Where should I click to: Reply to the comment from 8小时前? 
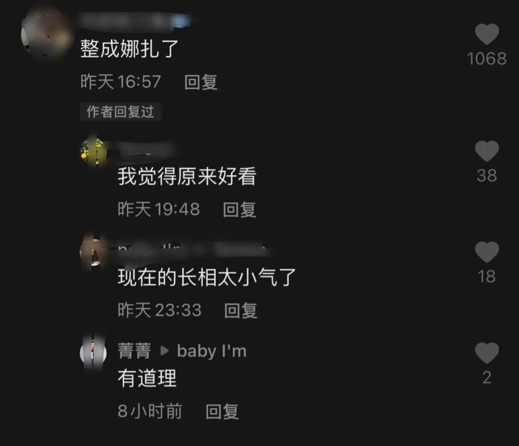click(222, 411)
